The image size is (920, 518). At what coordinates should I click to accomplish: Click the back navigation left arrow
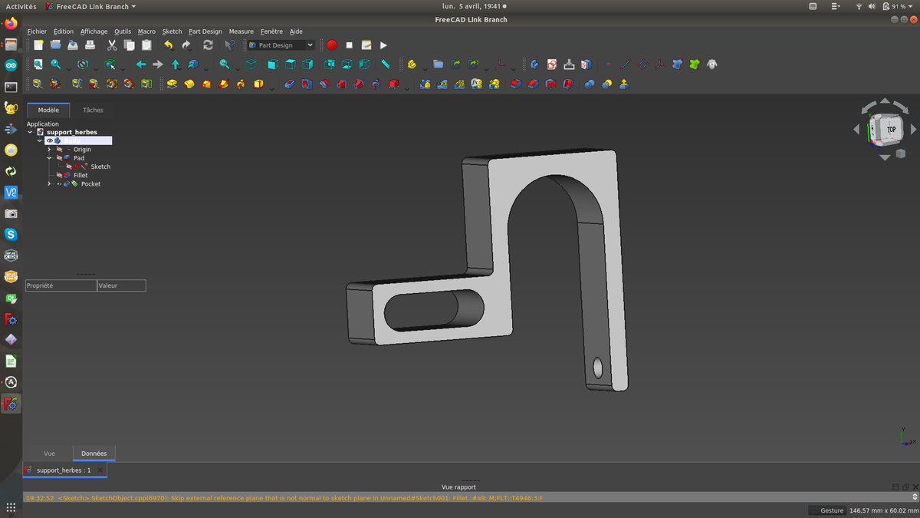140,64
